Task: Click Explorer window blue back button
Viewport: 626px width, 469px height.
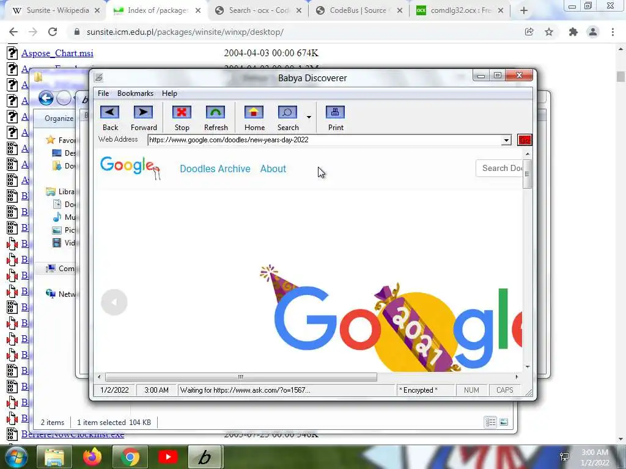Action: click(46, 98)
